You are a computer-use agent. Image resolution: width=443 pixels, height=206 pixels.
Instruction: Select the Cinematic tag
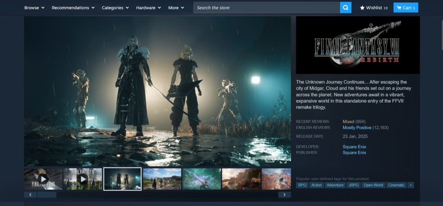coord(396,185)
